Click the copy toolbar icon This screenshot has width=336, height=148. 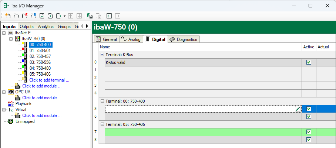pyautogui.click(x=90, y=16)
